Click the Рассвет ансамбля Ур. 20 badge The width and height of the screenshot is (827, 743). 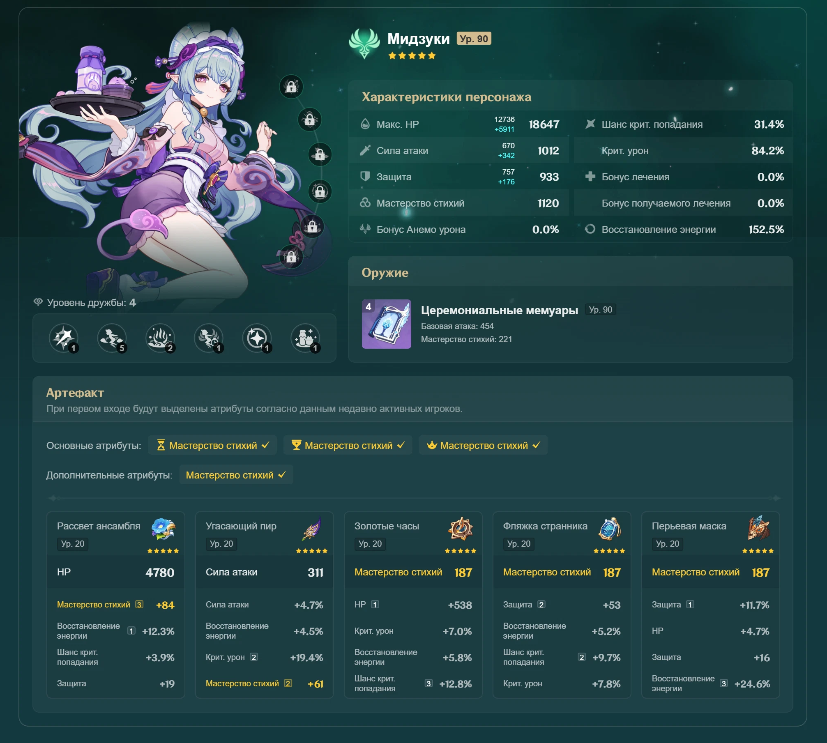(73, 544)
